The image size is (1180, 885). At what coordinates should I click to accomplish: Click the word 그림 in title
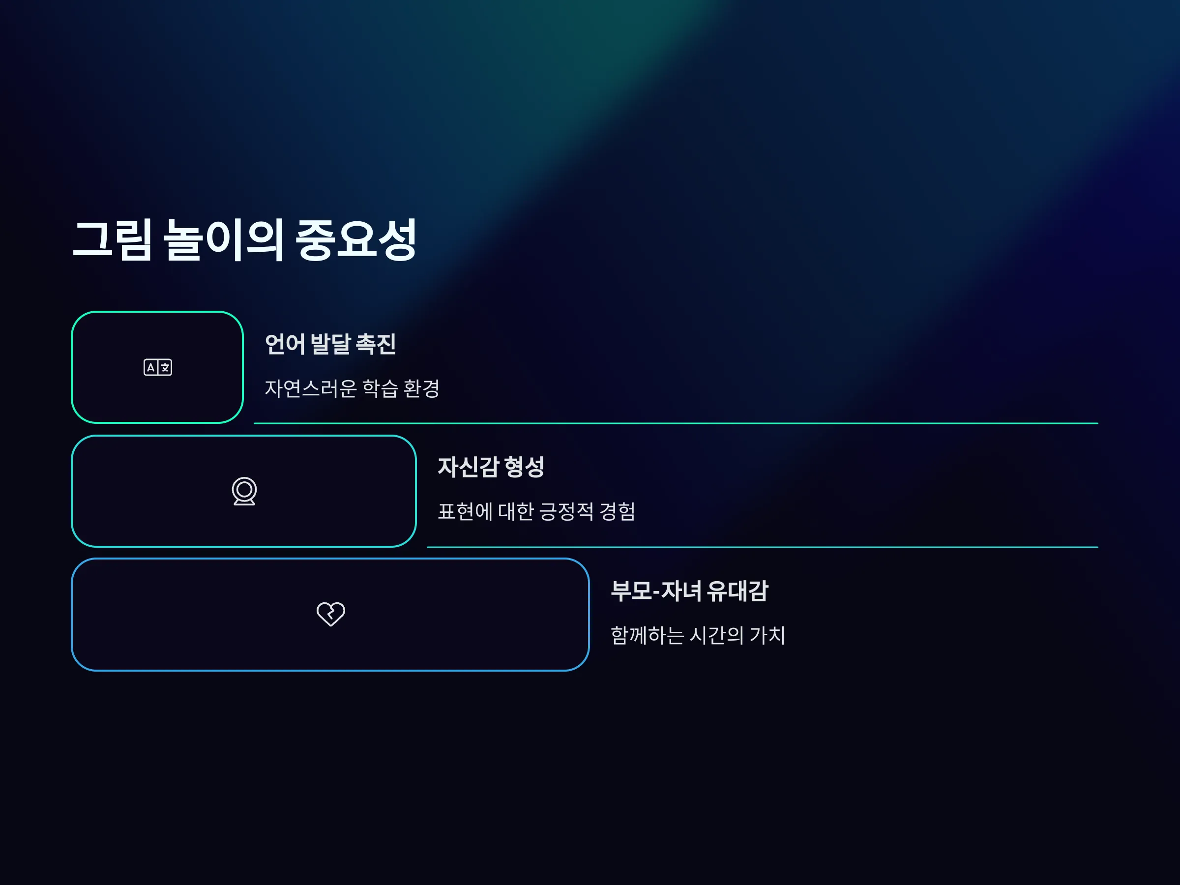[113, 239]
